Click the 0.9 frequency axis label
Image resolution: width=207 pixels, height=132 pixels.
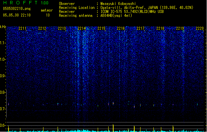3,76
